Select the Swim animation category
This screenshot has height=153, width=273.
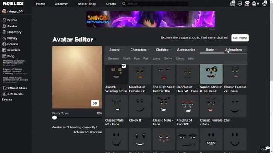[168, 59]
